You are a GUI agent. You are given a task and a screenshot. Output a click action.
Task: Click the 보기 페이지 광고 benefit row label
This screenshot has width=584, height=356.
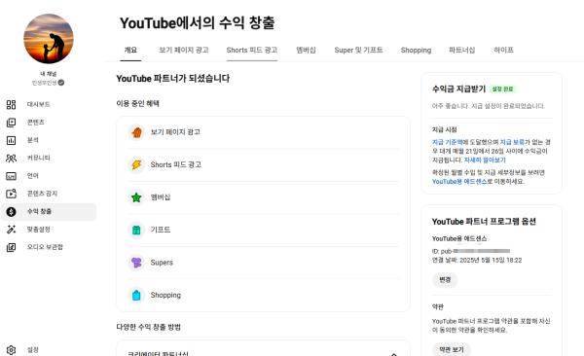pos(175,132)
